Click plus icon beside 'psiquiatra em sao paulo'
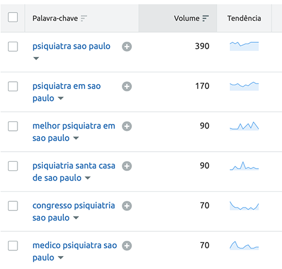This screenshot has width=282, height=269. 127,86
